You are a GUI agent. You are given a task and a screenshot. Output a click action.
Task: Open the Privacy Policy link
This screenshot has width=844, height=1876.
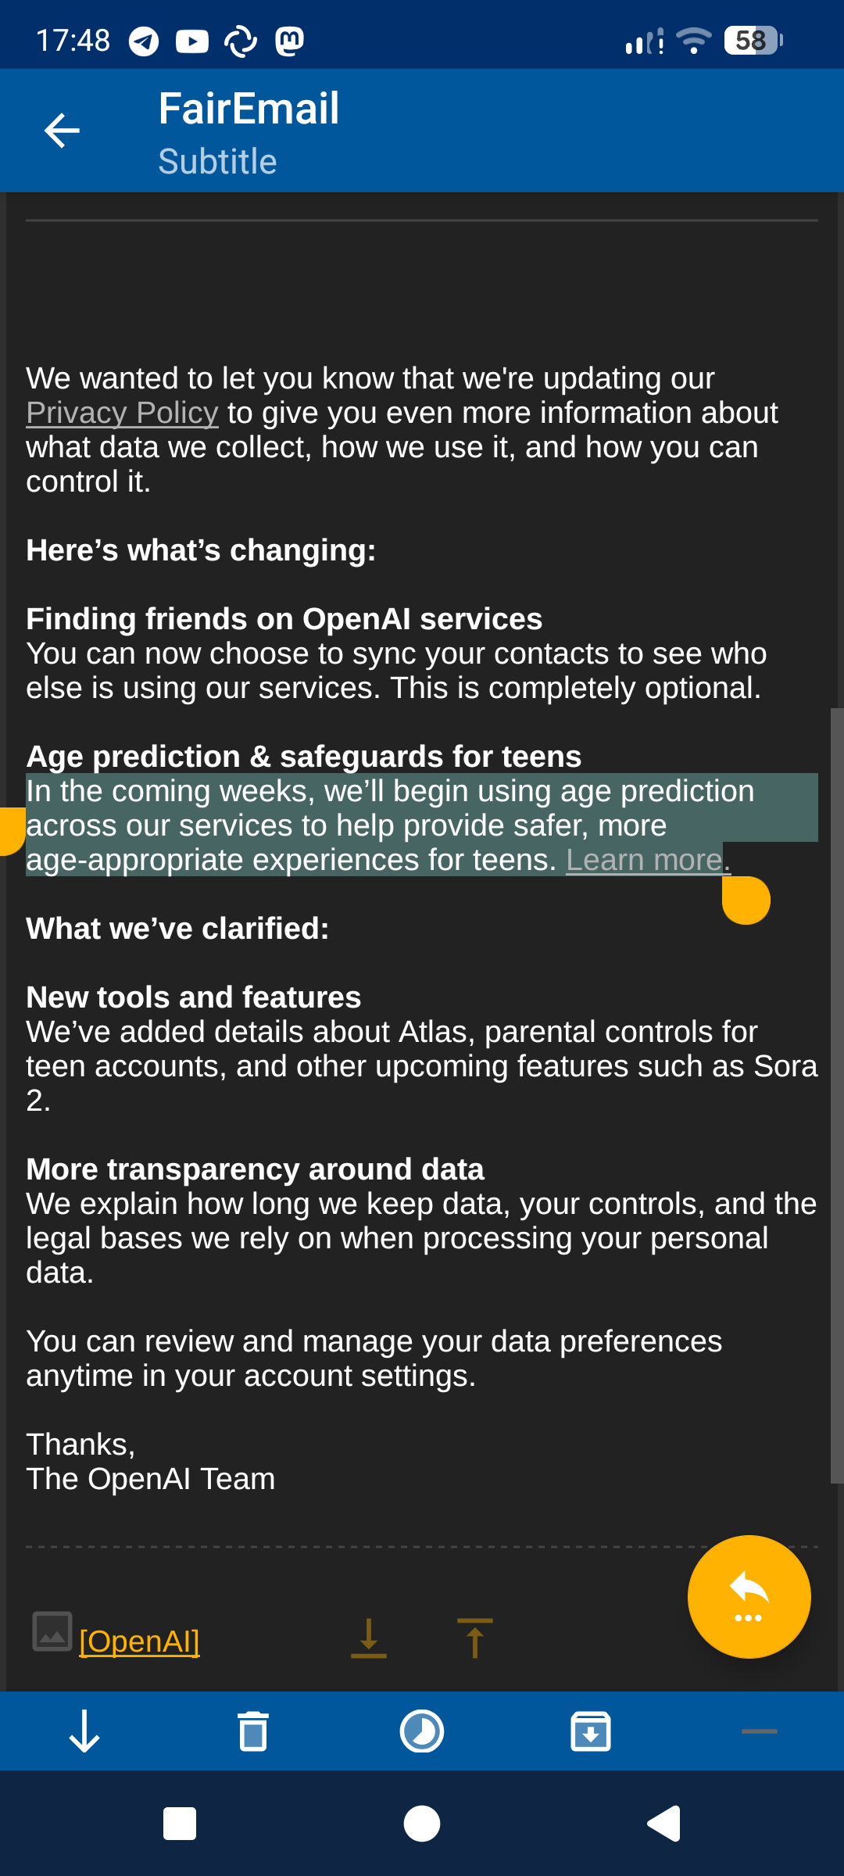tap(122, 413)
